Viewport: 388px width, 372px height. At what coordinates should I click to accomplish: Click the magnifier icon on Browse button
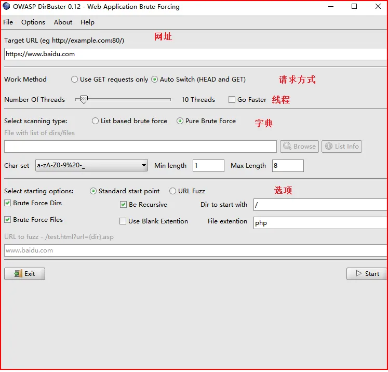point(287,146)
